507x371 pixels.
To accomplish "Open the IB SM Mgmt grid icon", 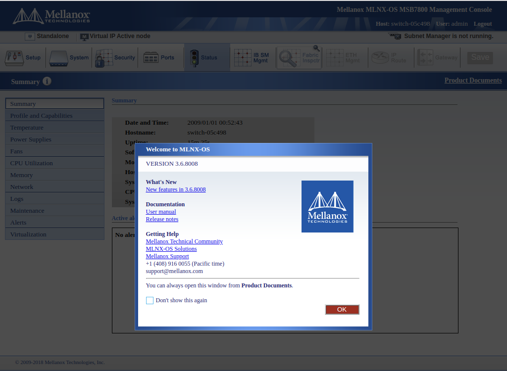I will click(243, 58).
